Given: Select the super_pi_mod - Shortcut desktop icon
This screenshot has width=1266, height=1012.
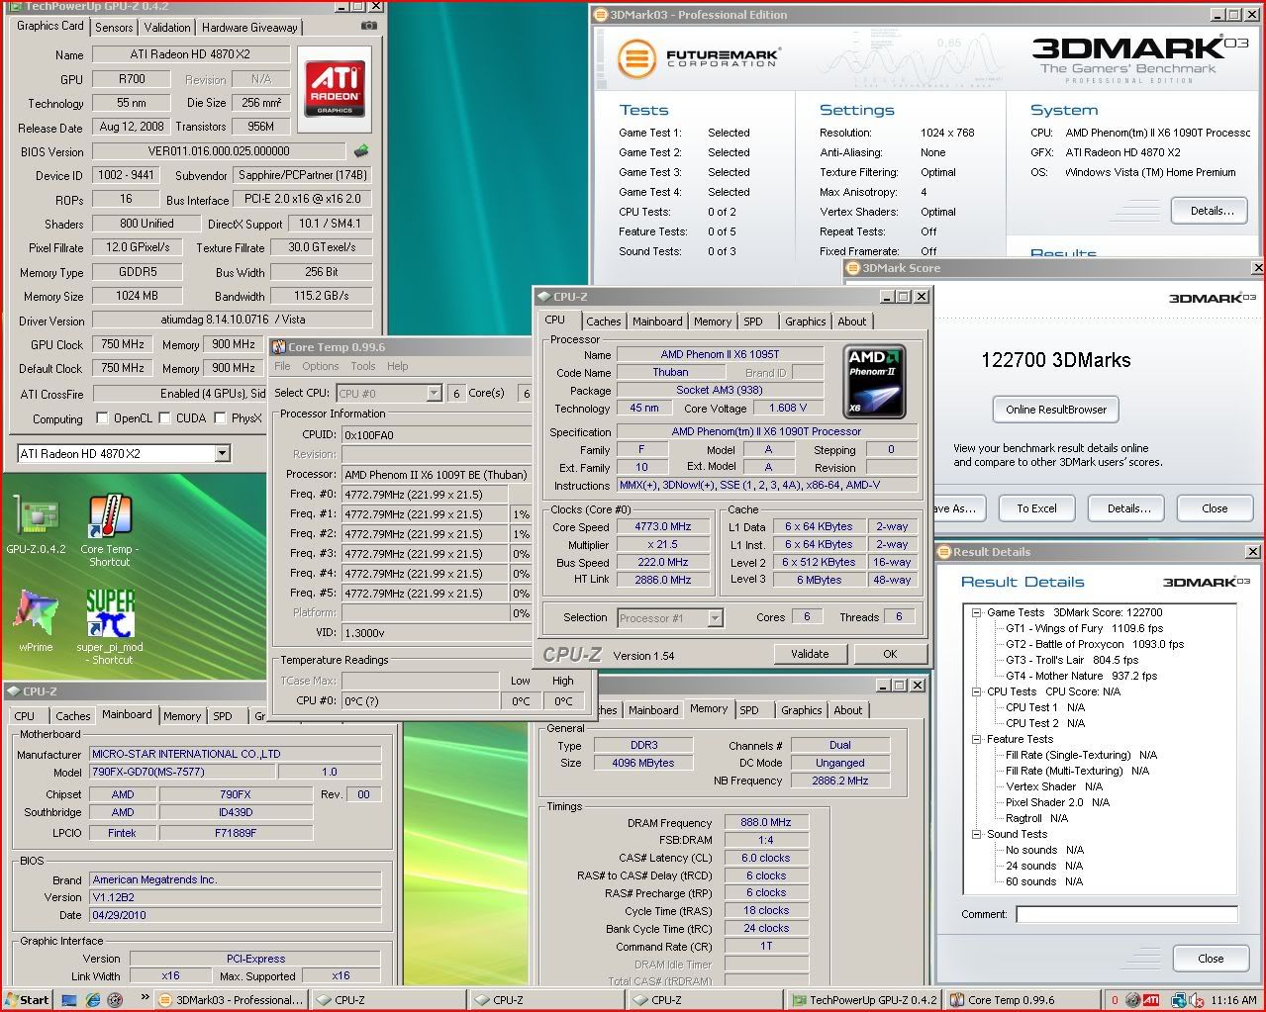Looking at the screenshot, I should 110,613.
